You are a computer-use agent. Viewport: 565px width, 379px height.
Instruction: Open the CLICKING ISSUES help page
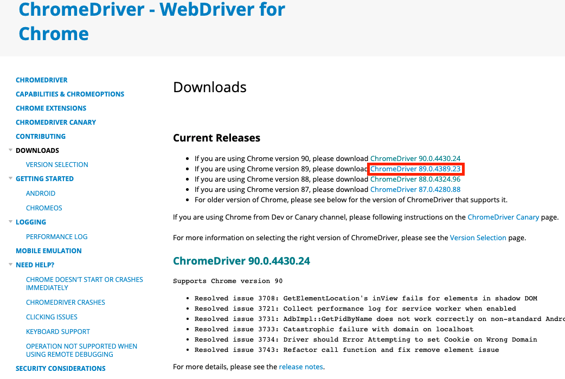[x=52, y=317]
